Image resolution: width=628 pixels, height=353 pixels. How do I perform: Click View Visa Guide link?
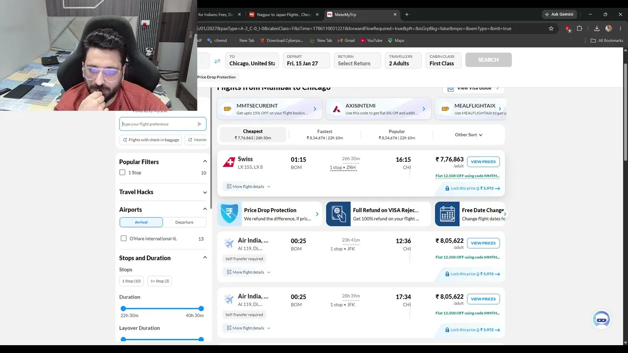tap(473, 88)
